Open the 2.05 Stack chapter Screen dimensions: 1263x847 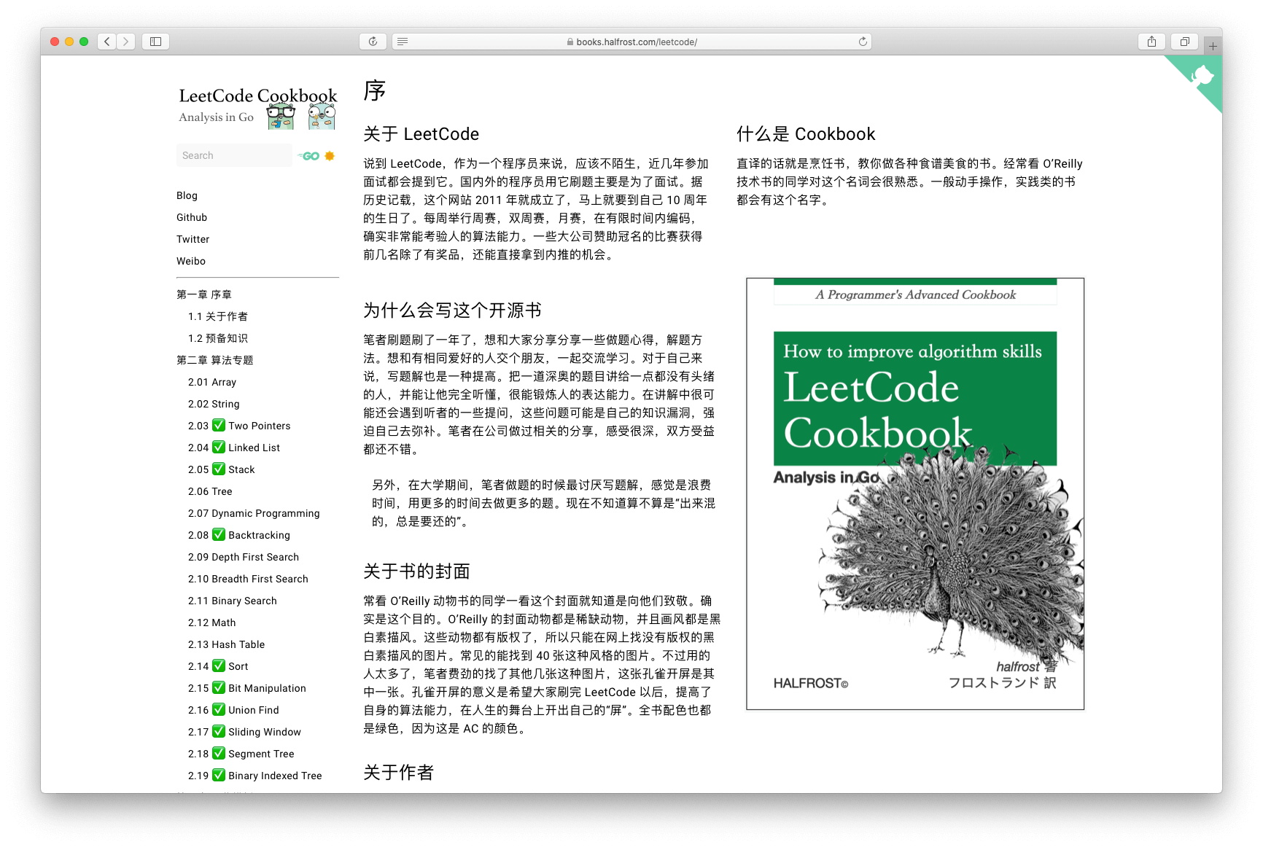coord(222,469)
